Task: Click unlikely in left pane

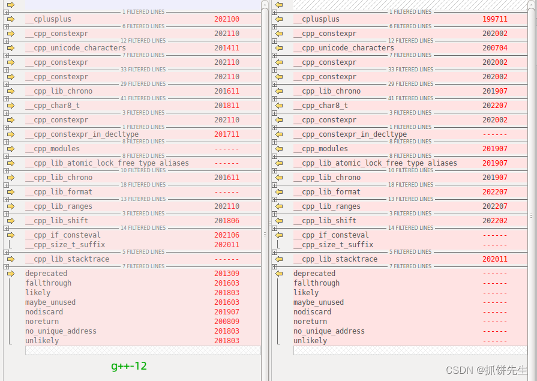Action: click(42, 341)
